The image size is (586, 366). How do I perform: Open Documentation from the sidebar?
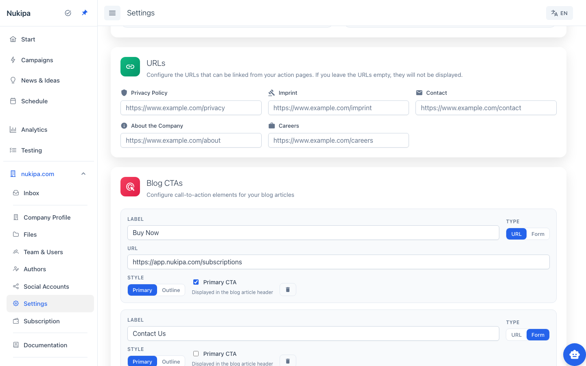point(45,345)
